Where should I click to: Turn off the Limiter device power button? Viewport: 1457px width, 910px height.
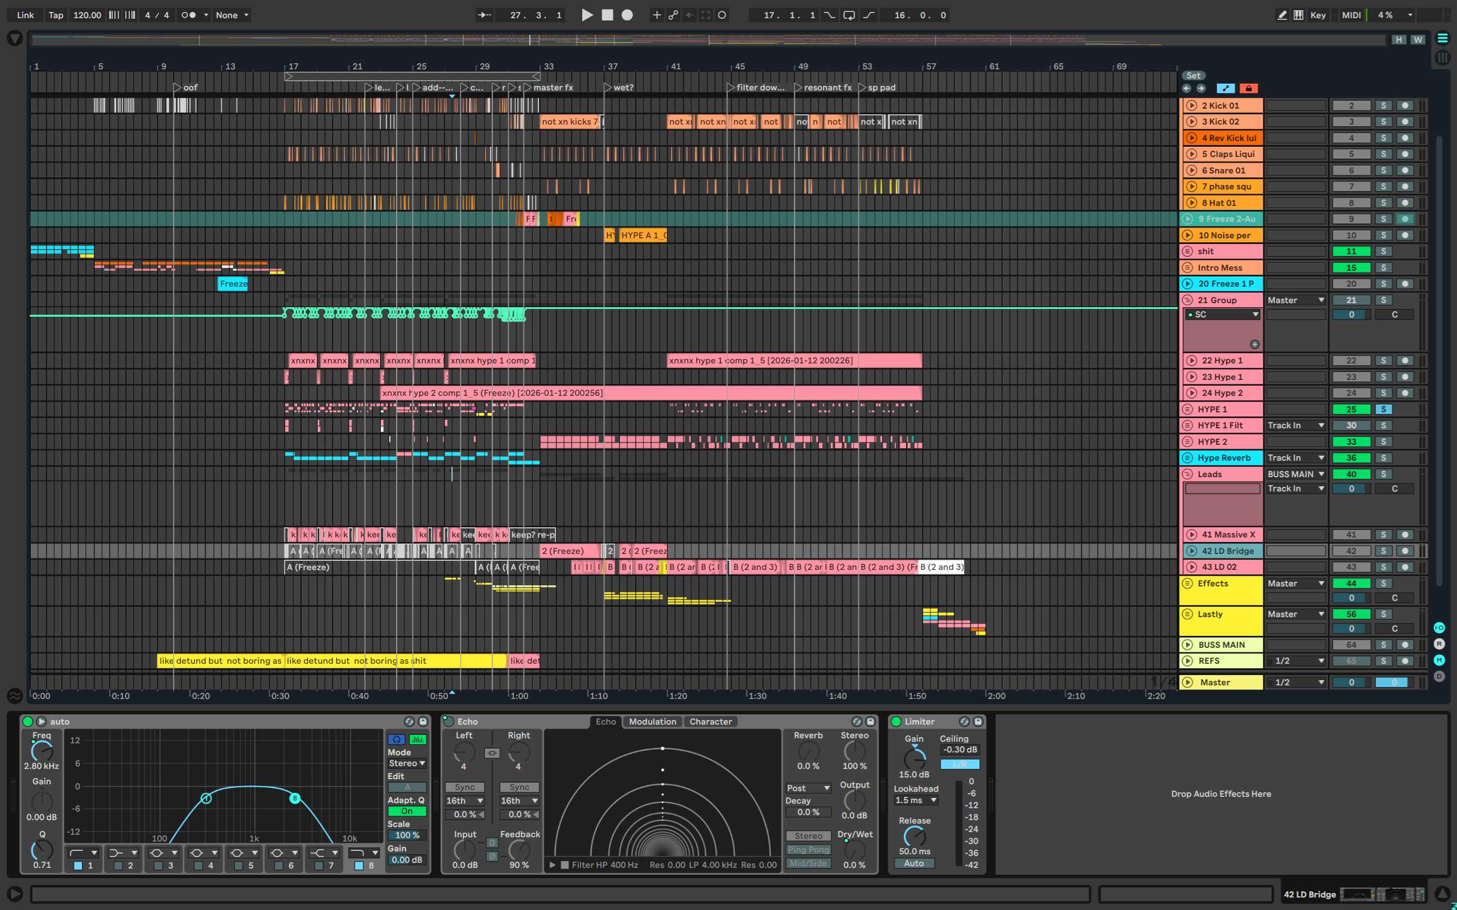click(896, 721)
